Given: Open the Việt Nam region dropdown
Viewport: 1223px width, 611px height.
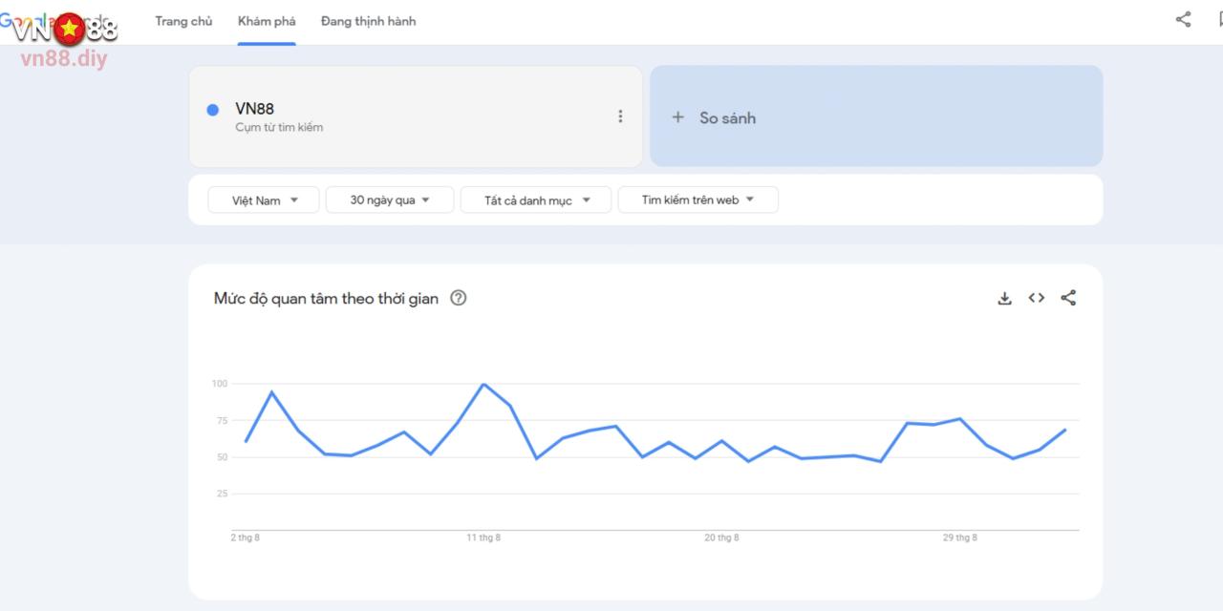Looking at the screenshot, I should click(264, 200).
